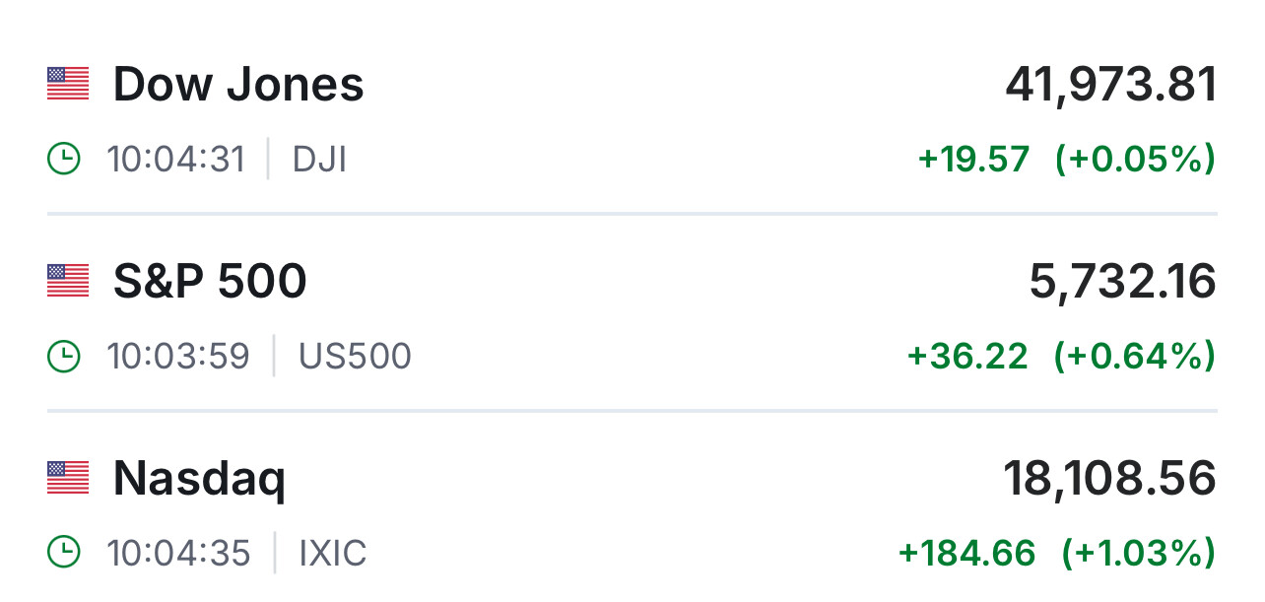Viewport: 1265px width, 602px height.
Task: Click the 10:04:31 Dow Jones update time
Action: 175,159
